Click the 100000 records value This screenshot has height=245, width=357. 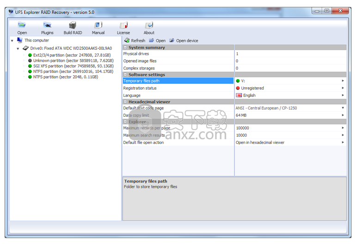[242, 128]
